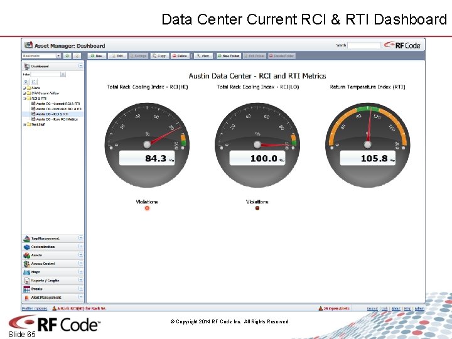Click the collapse all tree icon
This screenshot has height=339, width=452.
pyautogui.click(x=34, y=82)
